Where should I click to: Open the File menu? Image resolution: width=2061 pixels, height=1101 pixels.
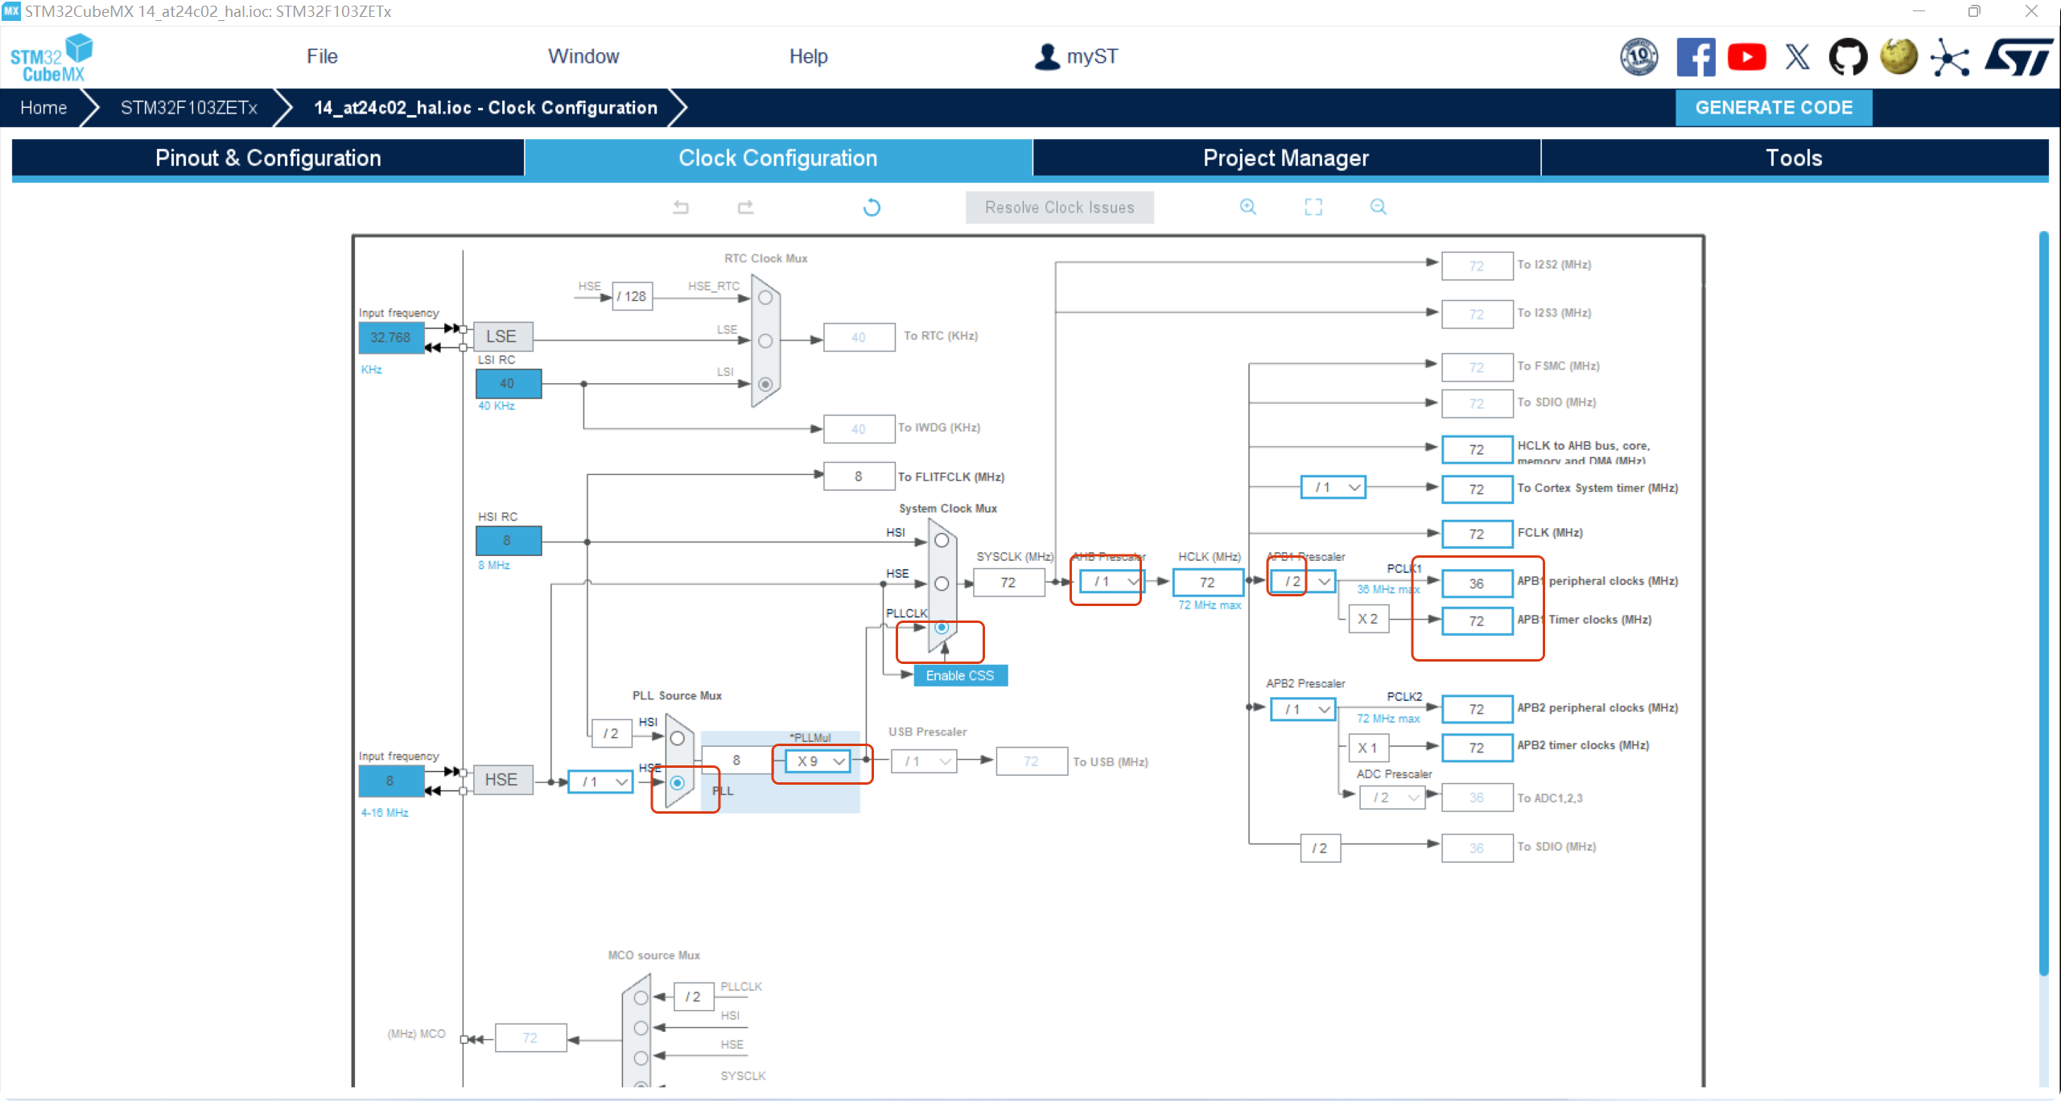tap(322, 56)
